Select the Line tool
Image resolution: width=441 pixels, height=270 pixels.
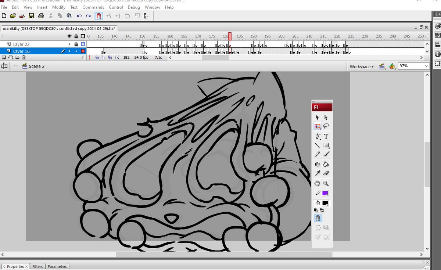tap(317, 145)
